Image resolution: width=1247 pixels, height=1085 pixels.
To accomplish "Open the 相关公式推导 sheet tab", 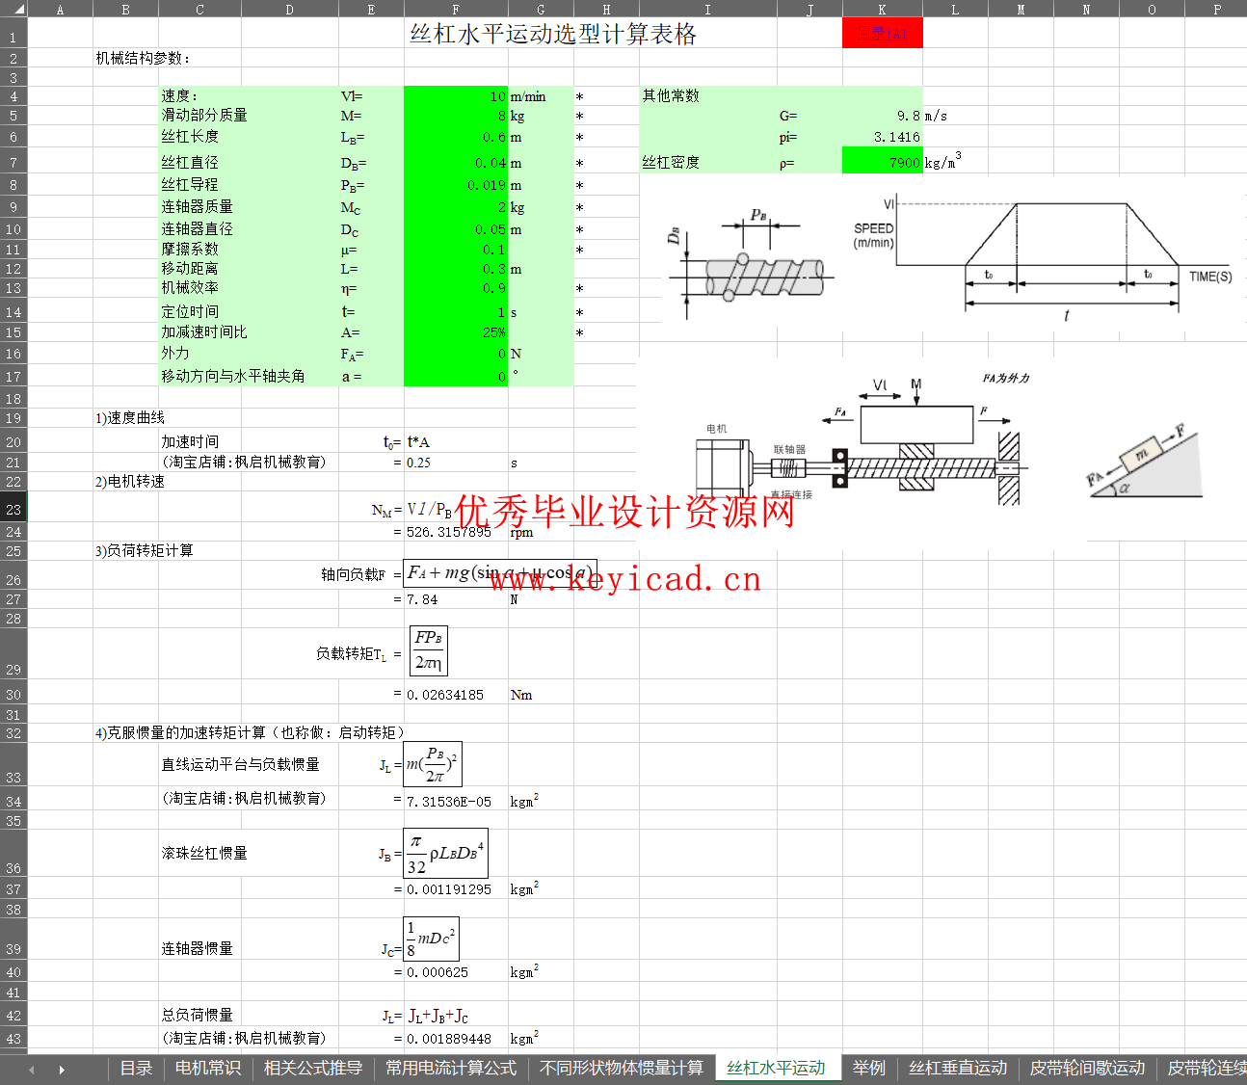I will (313, 1068).
